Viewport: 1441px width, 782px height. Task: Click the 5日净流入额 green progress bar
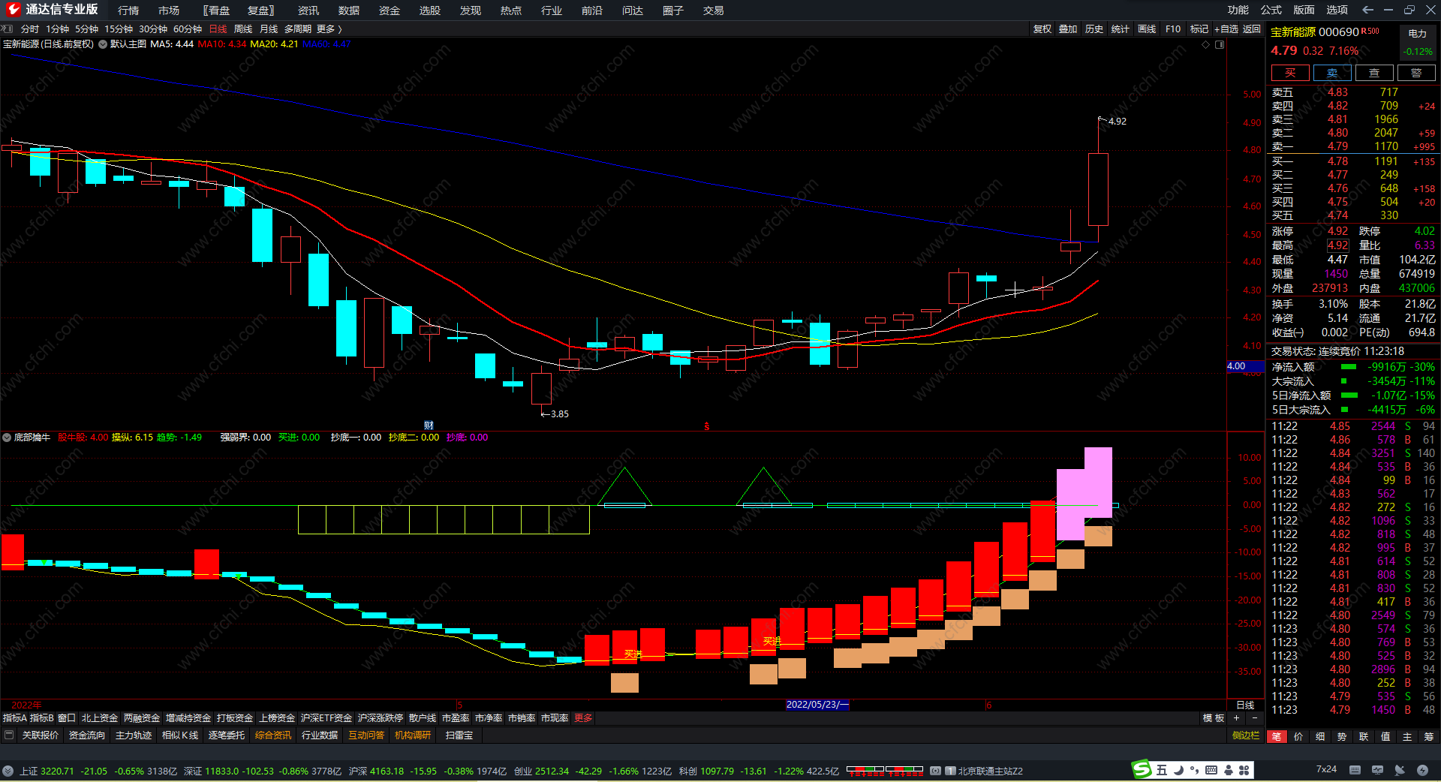pyautogui.click(x=1349, y=396)
